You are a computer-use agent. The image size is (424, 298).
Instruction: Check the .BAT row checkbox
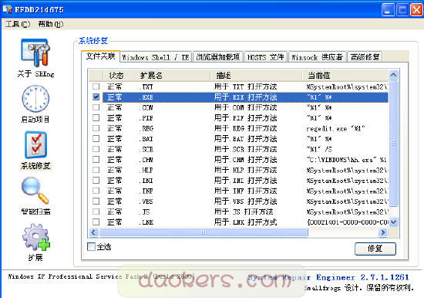click(96, 138)
